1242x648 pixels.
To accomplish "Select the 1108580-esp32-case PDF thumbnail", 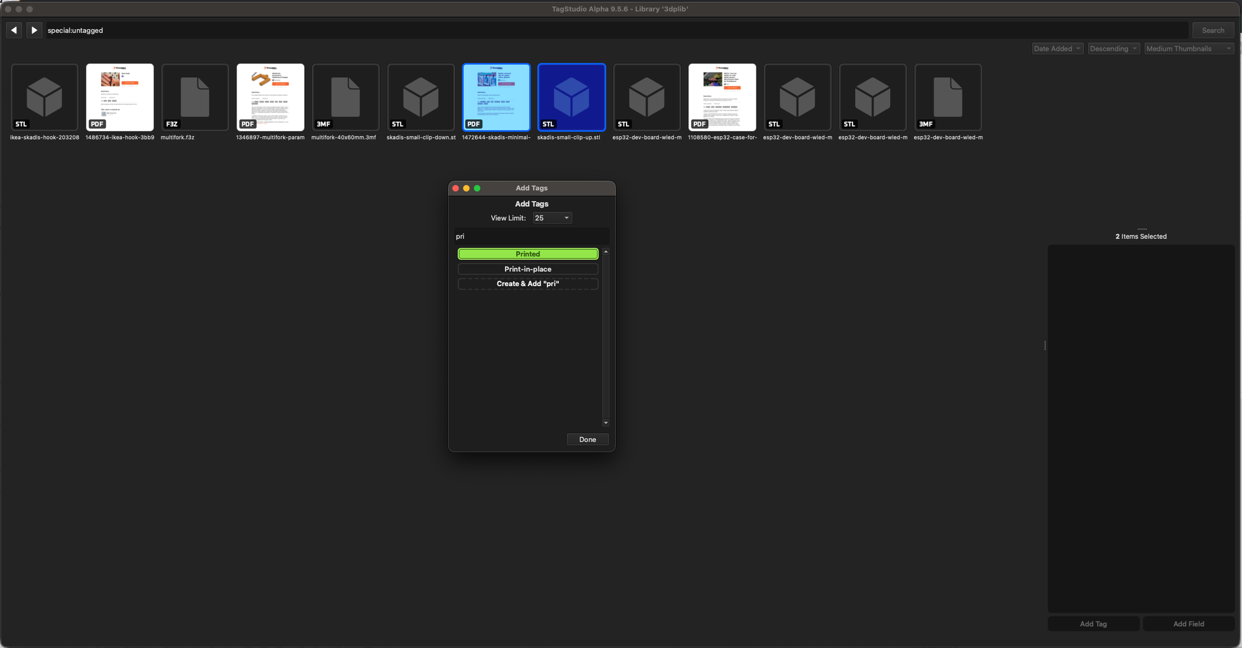I will pos(722,97).
